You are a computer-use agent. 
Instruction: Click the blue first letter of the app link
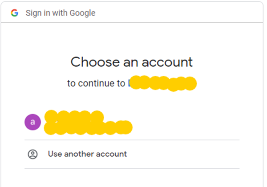[129, 83]
